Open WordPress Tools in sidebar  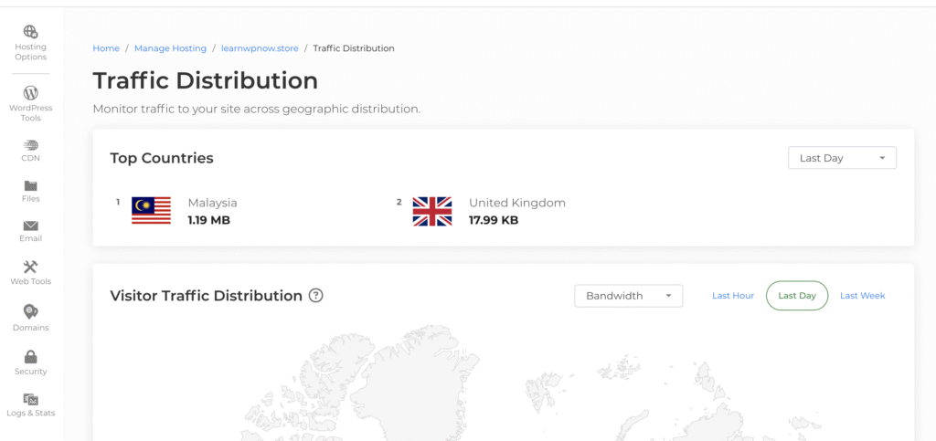[x=30, y=93]
